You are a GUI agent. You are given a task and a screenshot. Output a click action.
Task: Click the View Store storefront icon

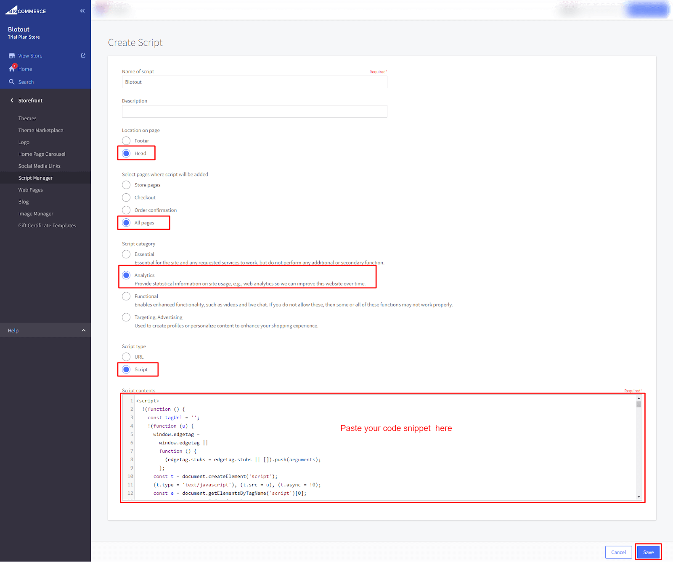pyautogui.click(x=12, y=56)
